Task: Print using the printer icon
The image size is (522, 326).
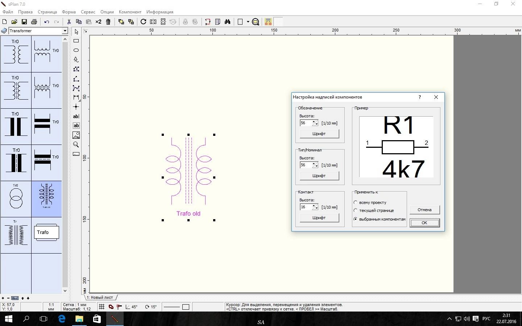Action: [x=34, y=22]
